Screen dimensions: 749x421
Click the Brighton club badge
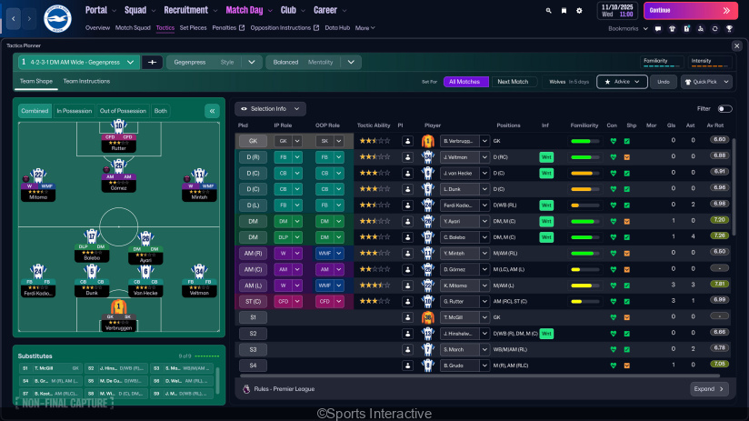tap(57, 18)
